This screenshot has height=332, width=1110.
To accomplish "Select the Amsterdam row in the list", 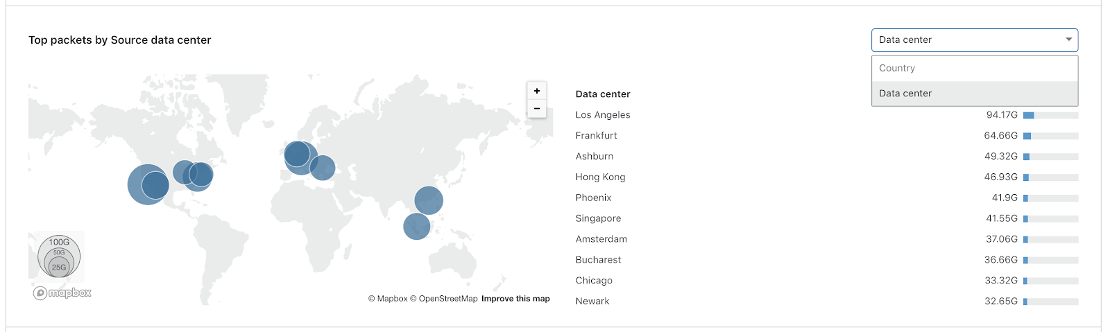I will click(x=827, y=239).
